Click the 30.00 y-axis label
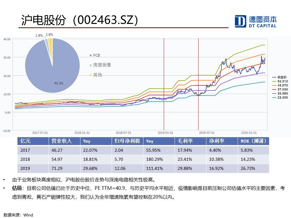The width and height of the screenshot is (291, 218). [7, 58]
